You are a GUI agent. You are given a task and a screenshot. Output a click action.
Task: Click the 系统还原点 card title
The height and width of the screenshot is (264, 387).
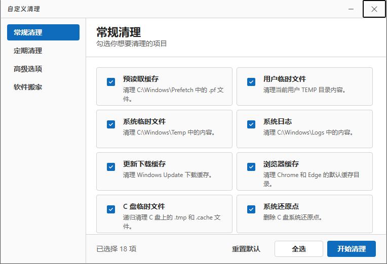click(x=281, y=206)
